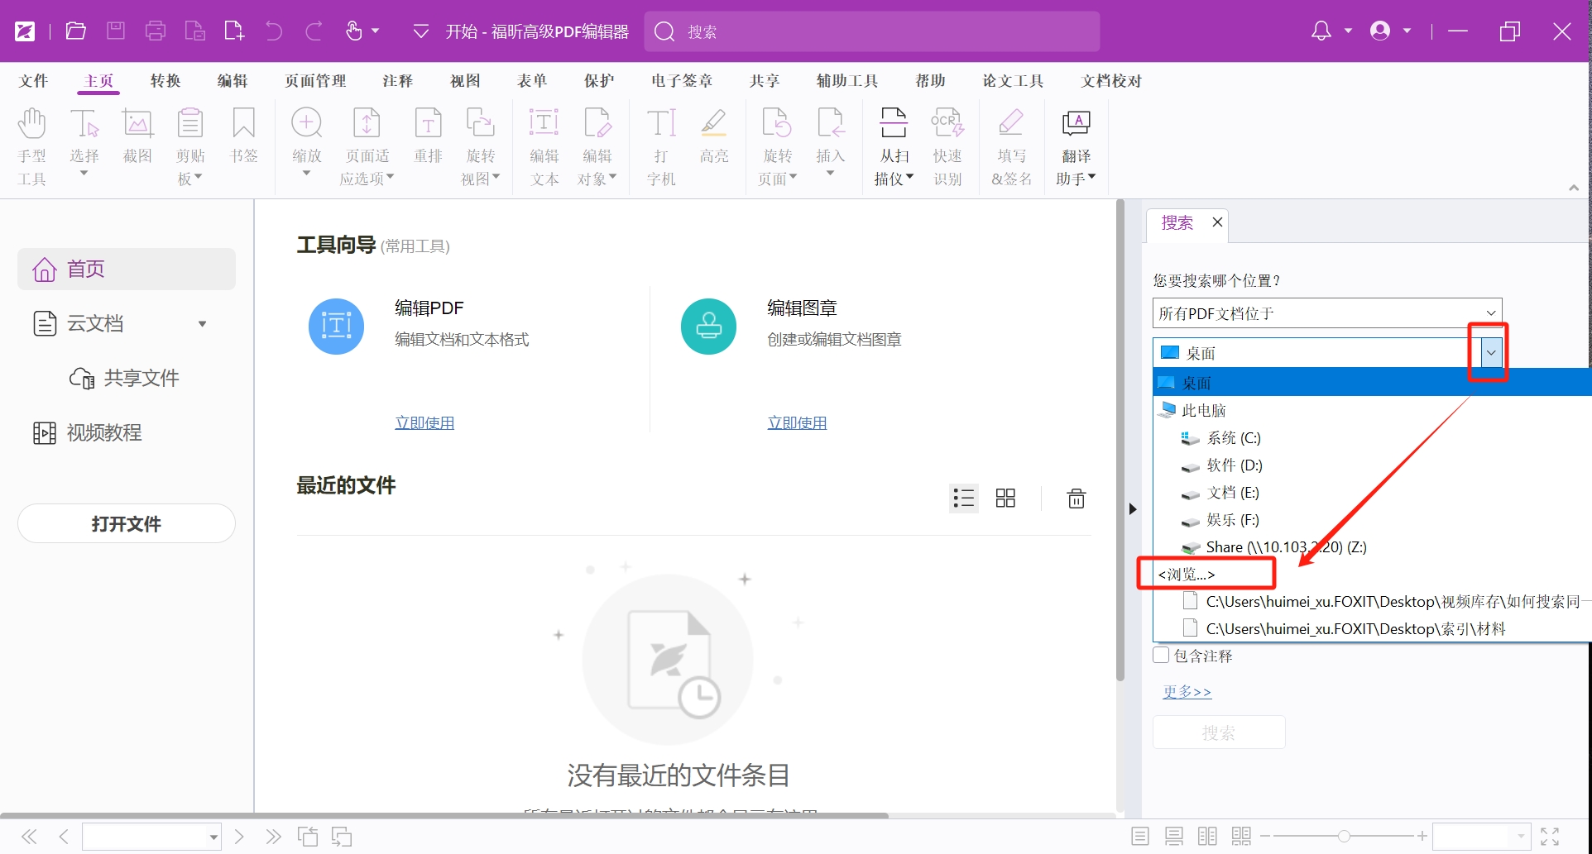Switch to the 页面管理 ribbon tab

pos(315,81)
